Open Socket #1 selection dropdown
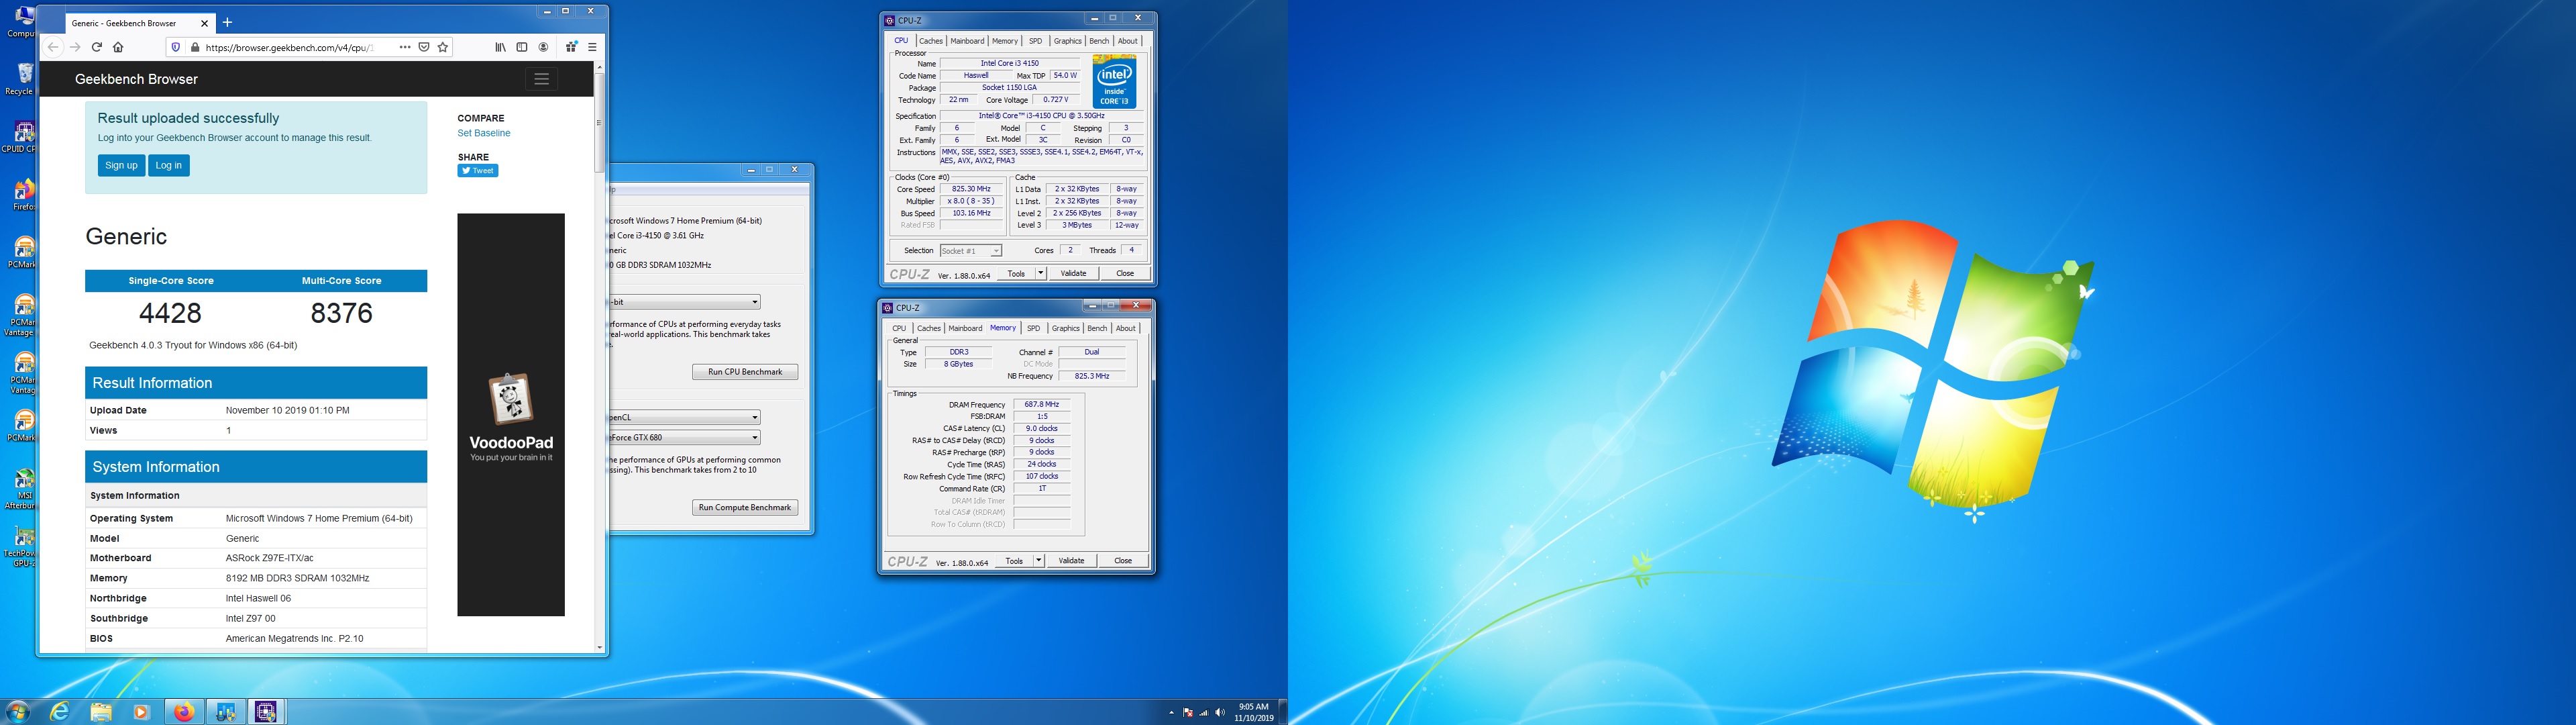Image resolution: width=2576 pixels, height=725 pixels. pyautogui.click(x=971, y=251)
